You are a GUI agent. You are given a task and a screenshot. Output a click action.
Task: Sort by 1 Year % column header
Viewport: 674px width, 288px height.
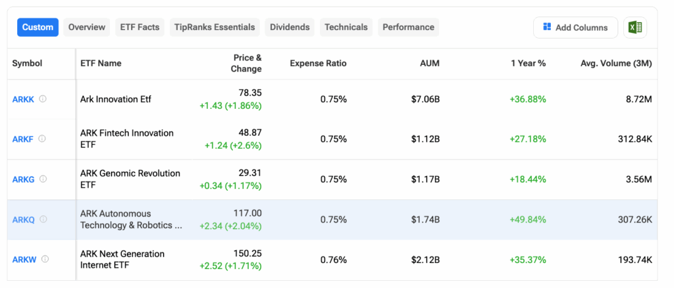click(528, 64)
